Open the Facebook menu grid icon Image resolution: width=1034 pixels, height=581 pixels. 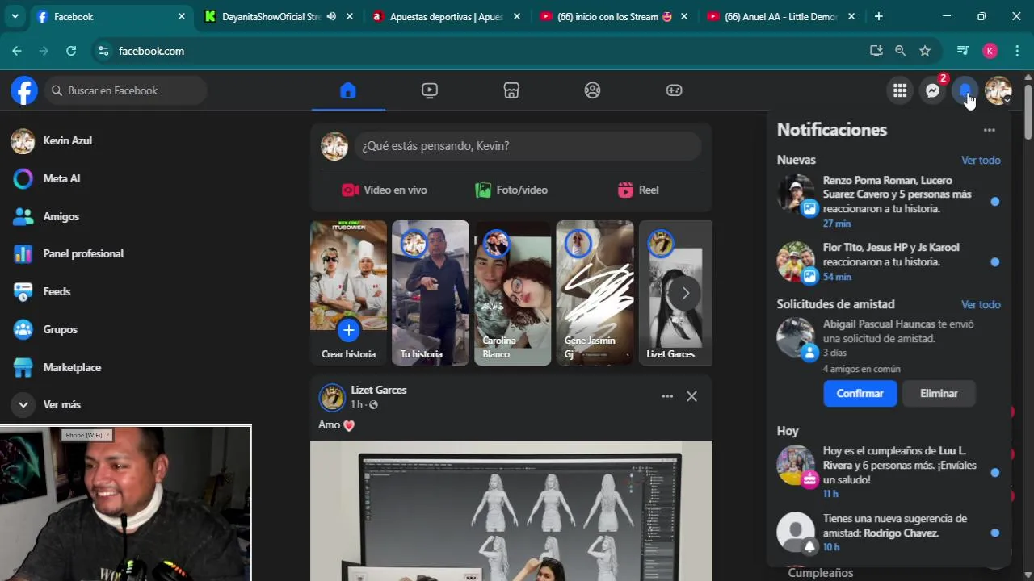pyautogui.click(x=899, y=90)
